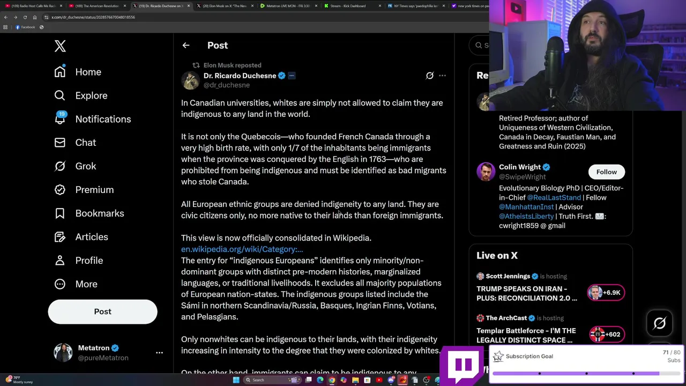Open the Grok explain icon on post

click(x=430, y=76)
